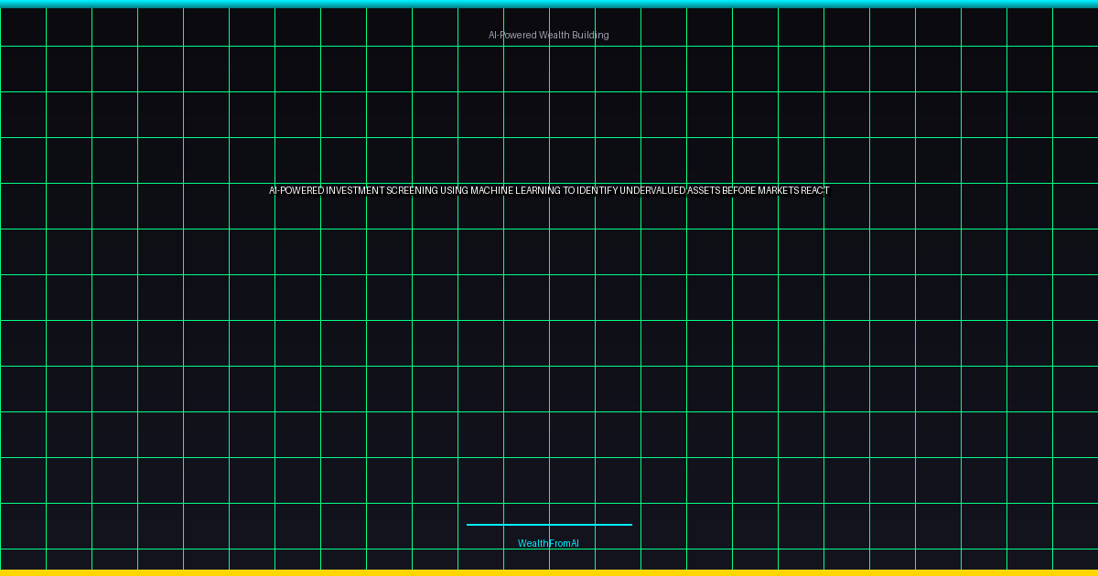Click the word "BEFORE" in the headline
Screen dimensions: 1098x576
(x=739, y=191)
